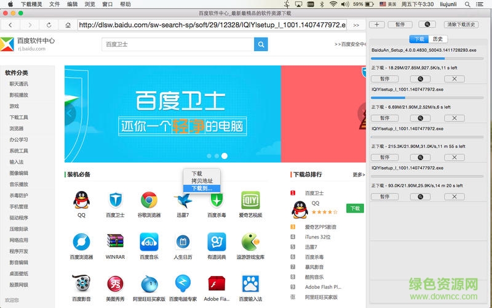
Task: Open the 编辑 menu in menu bar
Action: click(x=72, y=4)
